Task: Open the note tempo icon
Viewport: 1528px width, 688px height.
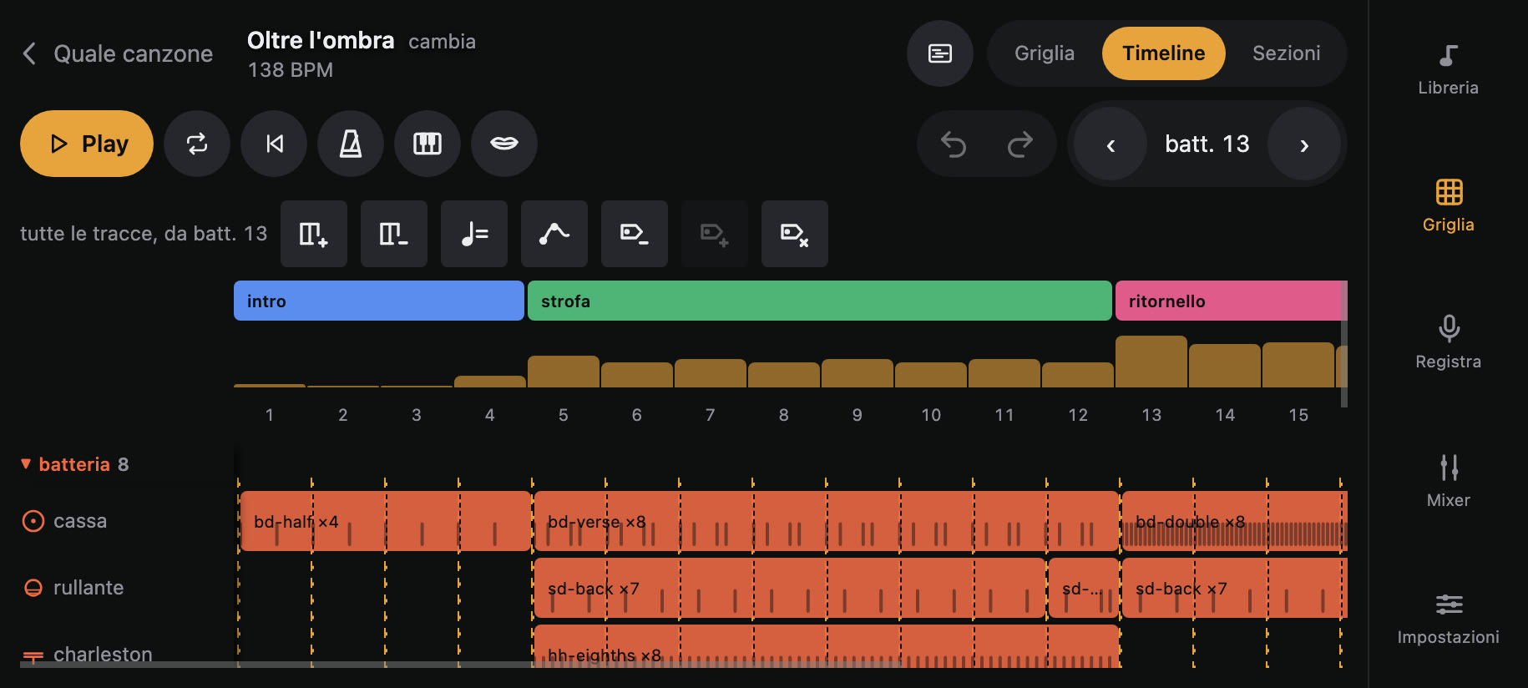Action: (474, 234)
